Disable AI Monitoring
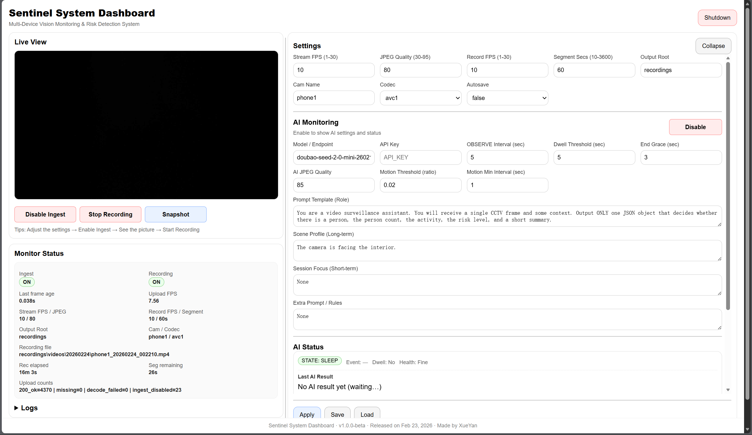 [x=695, y=127]
